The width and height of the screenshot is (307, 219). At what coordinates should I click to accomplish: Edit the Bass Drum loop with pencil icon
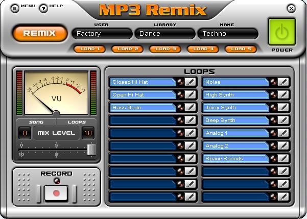(190, 107)
